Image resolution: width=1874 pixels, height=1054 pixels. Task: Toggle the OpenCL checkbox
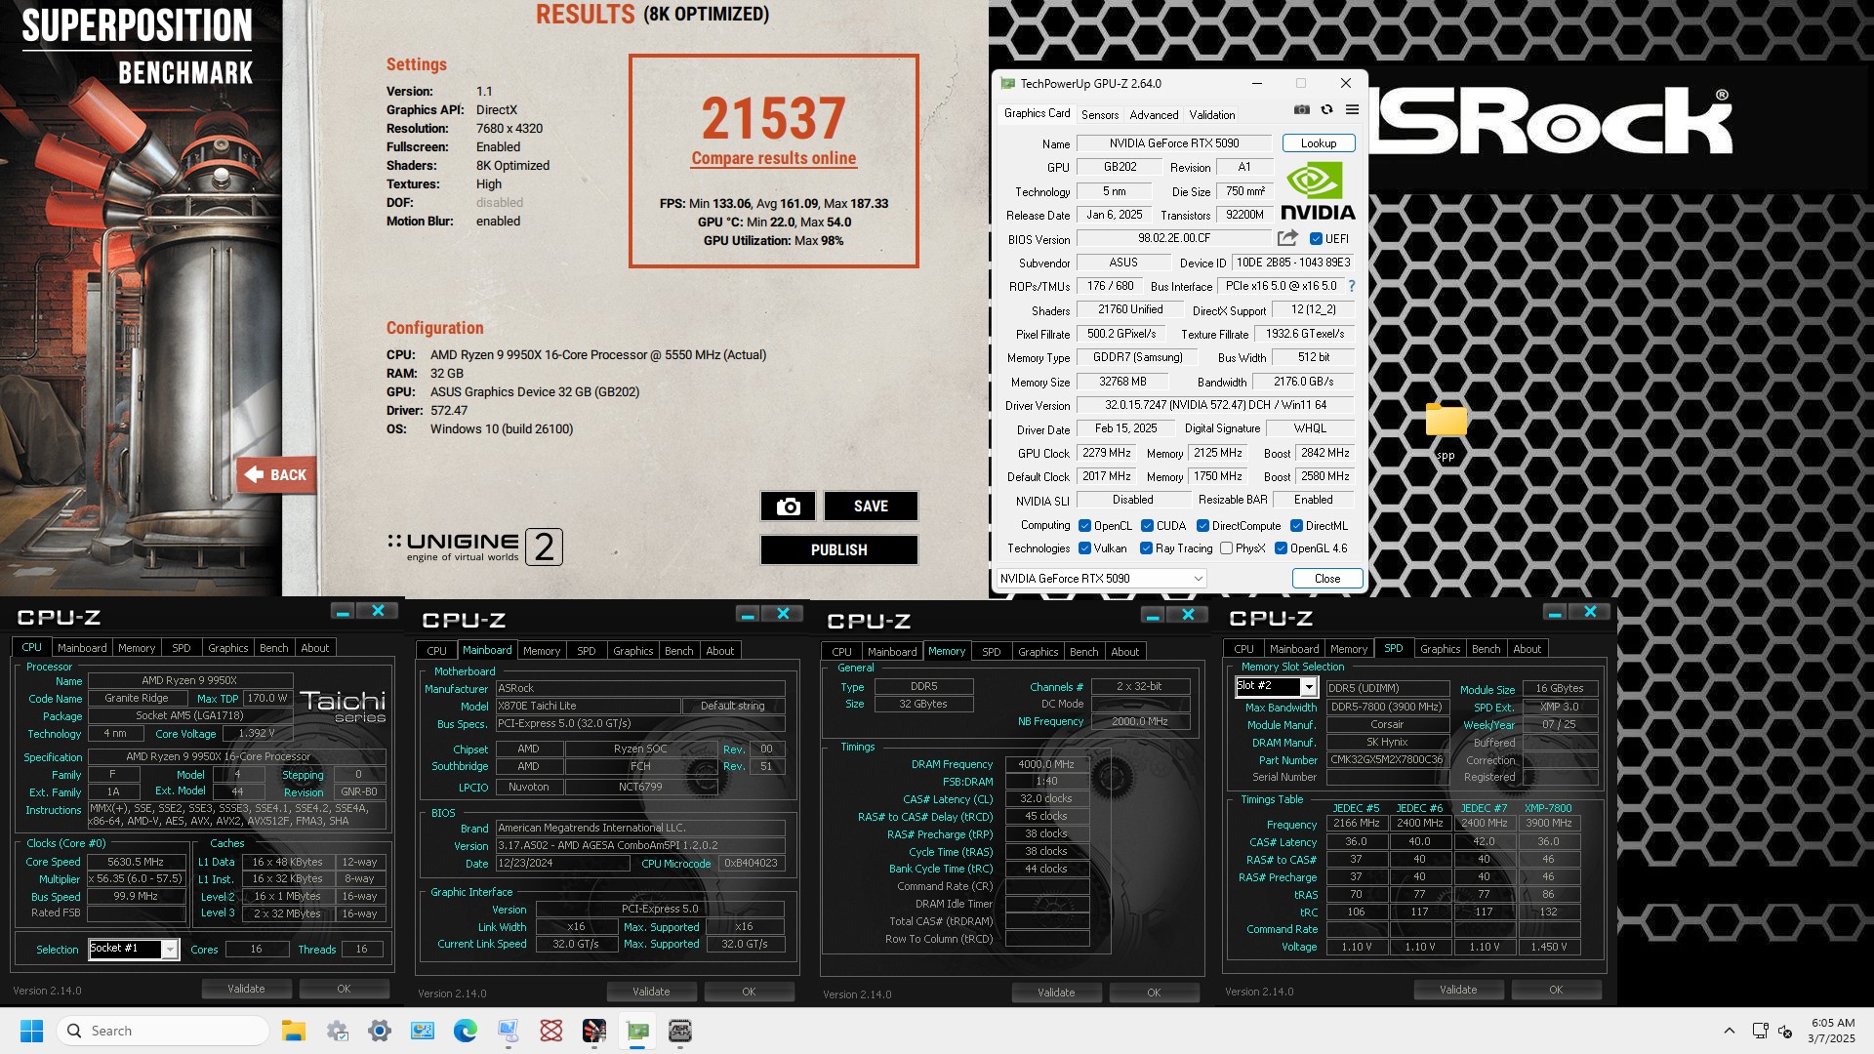(x=1084, y=526)
